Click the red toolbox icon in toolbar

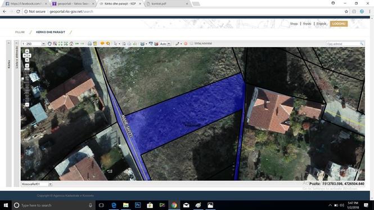156,44
